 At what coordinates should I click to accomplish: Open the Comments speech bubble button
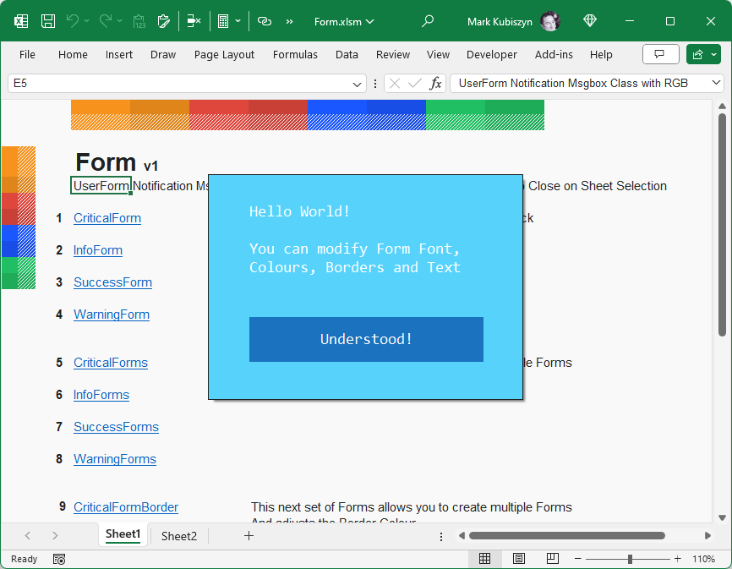pos(660,54)
